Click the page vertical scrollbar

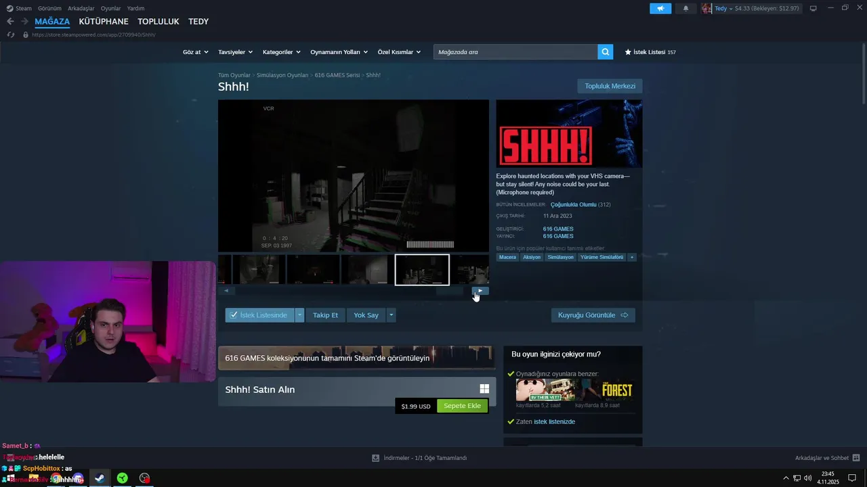[863, 73]
